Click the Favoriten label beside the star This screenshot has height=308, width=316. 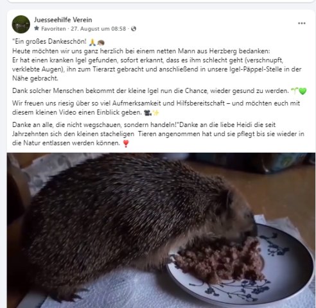pyautogui.click(x=53, y=29)
